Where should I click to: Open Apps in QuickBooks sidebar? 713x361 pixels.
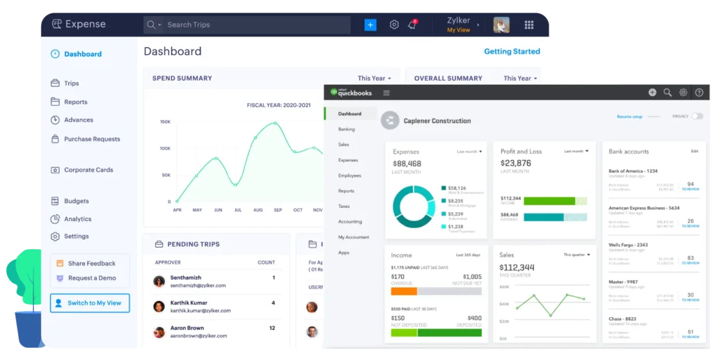[344, 252]
